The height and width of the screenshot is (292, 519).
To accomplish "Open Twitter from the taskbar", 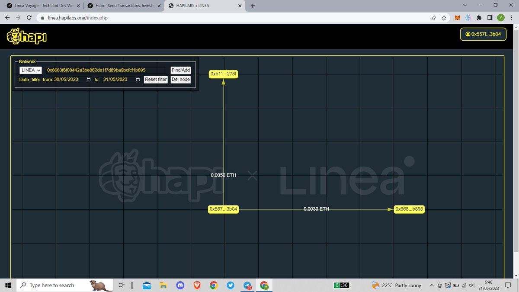I will tap(230, 286).
